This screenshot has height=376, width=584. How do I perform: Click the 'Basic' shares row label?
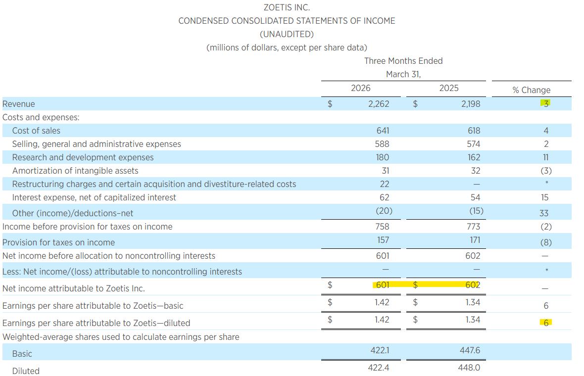22,354
